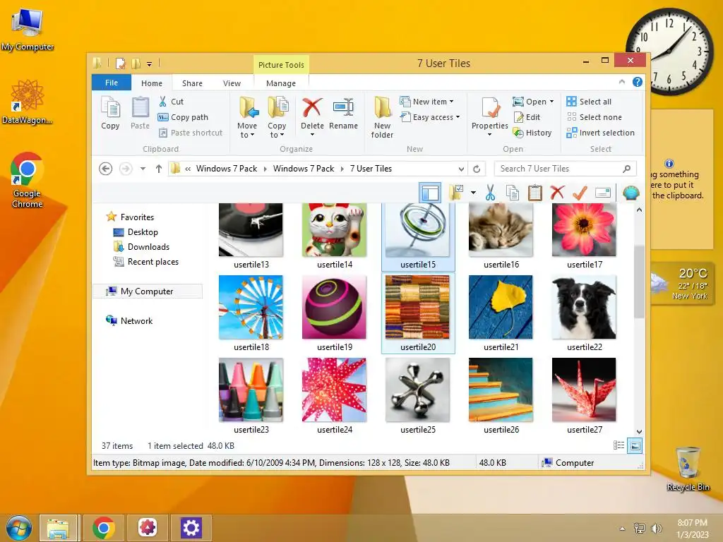Click the Edit button in Open group
The height and width of the screenshot is (542, 723).
click(x=527, y=117)
